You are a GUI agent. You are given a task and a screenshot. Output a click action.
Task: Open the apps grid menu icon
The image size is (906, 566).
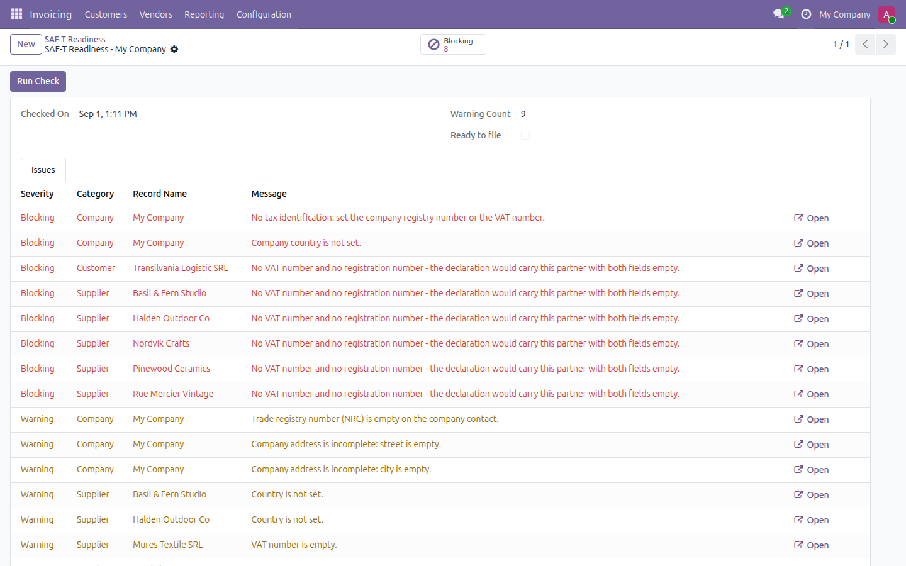[16, 14]
